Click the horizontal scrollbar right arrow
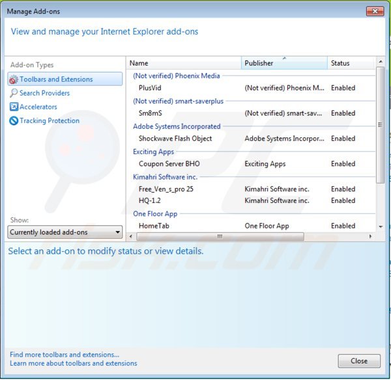The height and width of the screenshot is (380, 391). pyautogui.click(x=370, y=236)
